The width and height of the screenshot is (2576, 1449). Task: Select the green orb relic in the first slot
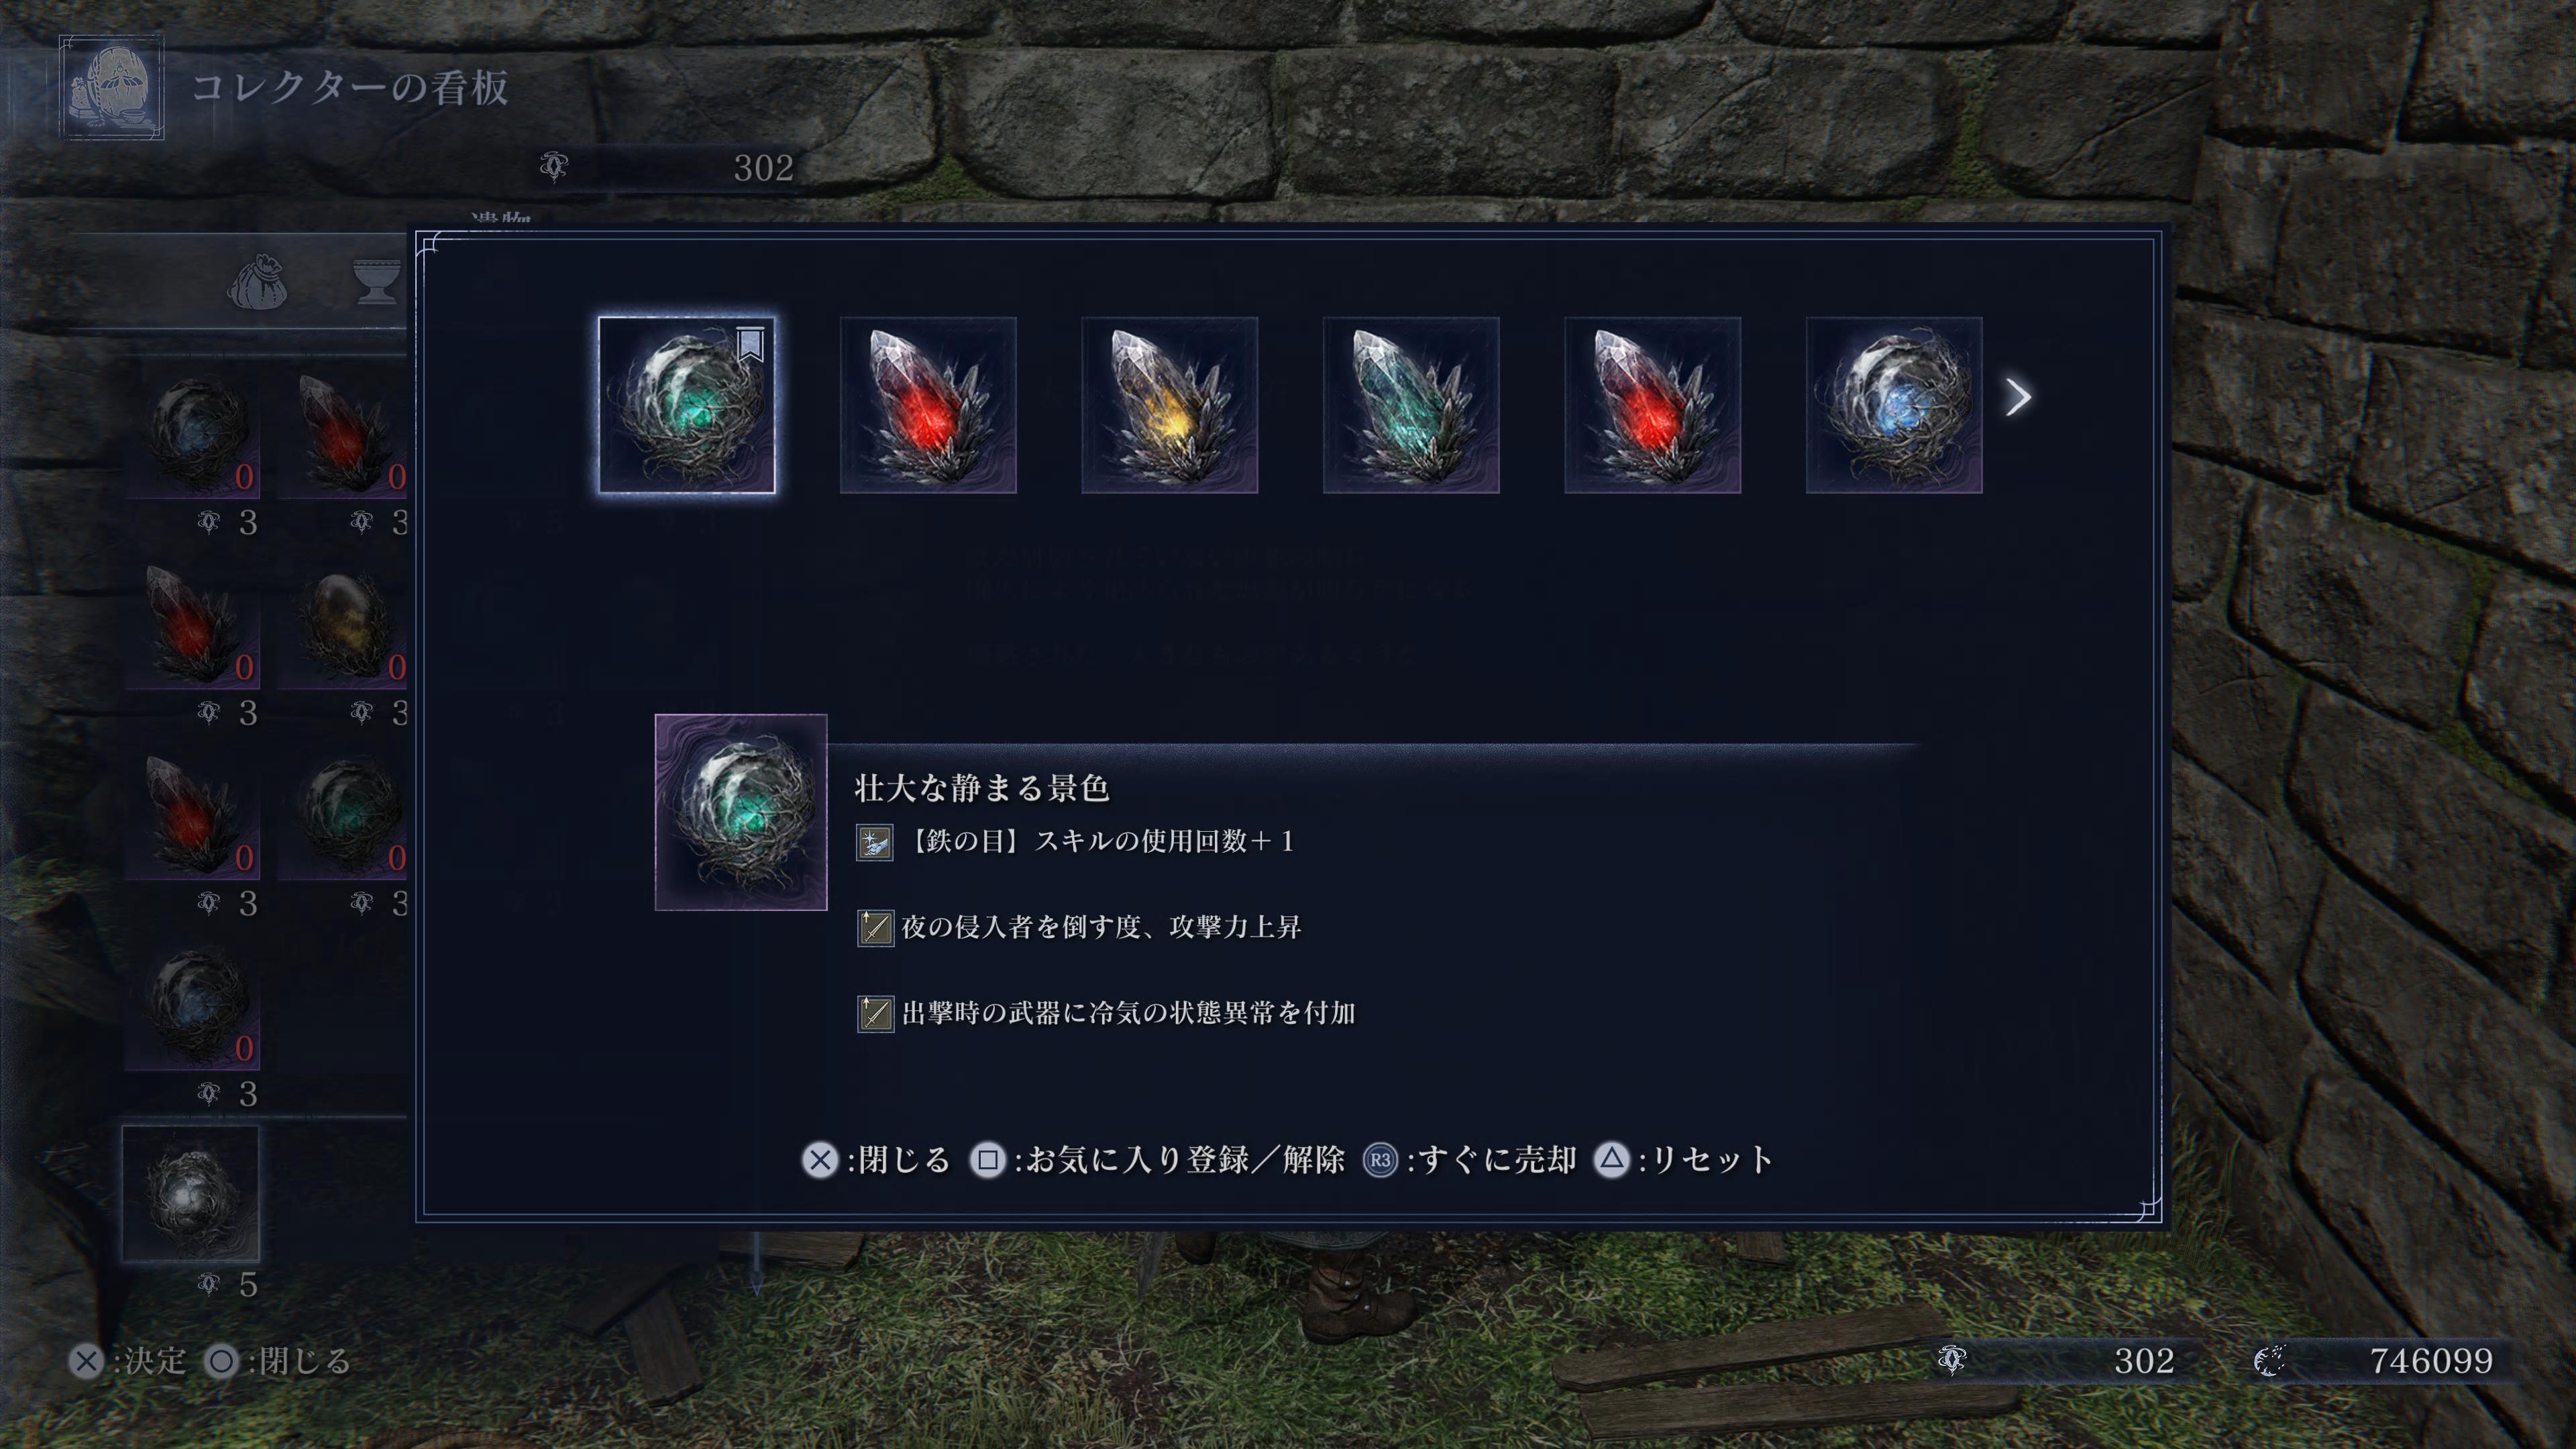(x=686, y=405)
